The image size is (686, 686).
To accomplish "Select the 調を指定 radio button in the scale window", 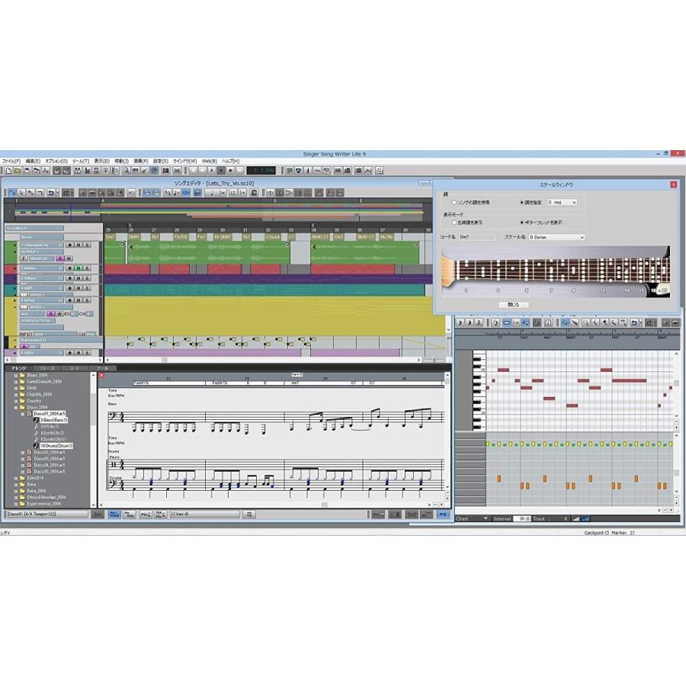I will pyautogui.click(x=521, y=200).
